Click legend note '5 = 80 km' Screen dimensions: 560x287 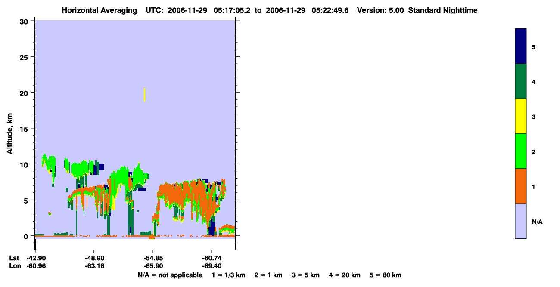pyautogui.click(x=386, y=275)
